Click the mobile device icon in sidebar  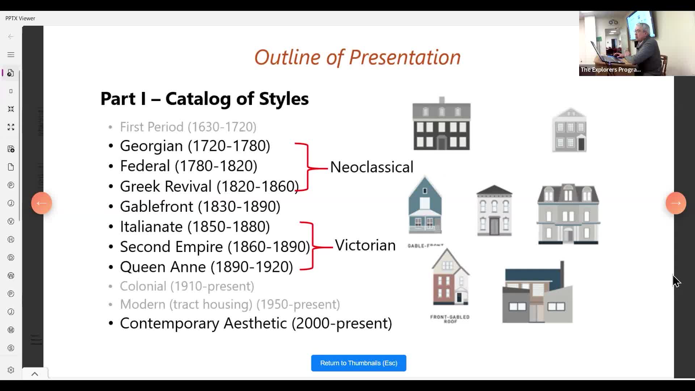11,91
